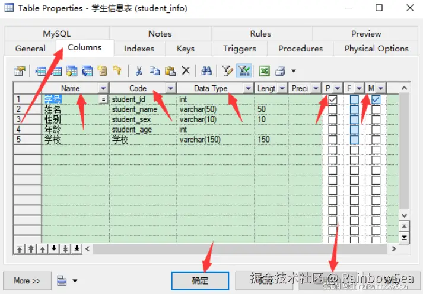Move selected row down one page
423x294 pixels.
65,249
